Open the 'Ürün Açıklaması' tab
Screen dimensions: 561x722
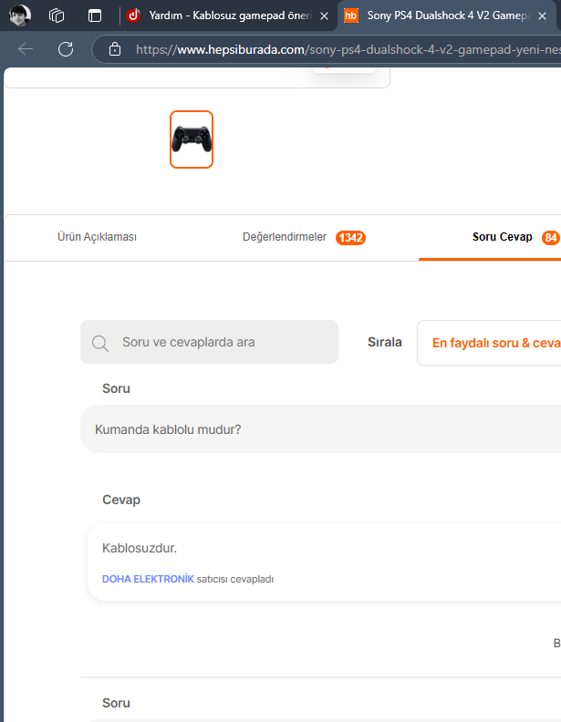[x=97, y=237]
